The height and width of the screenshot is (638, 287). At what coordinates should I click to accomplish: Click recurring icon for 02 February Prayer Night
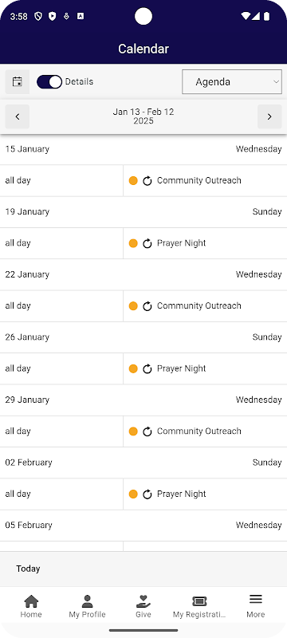pos(147,494)
